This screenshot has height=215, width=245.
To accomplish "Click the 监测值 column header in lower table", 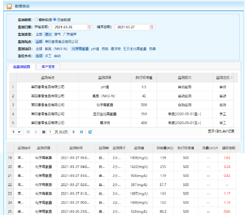I will [x=139, y=148].
